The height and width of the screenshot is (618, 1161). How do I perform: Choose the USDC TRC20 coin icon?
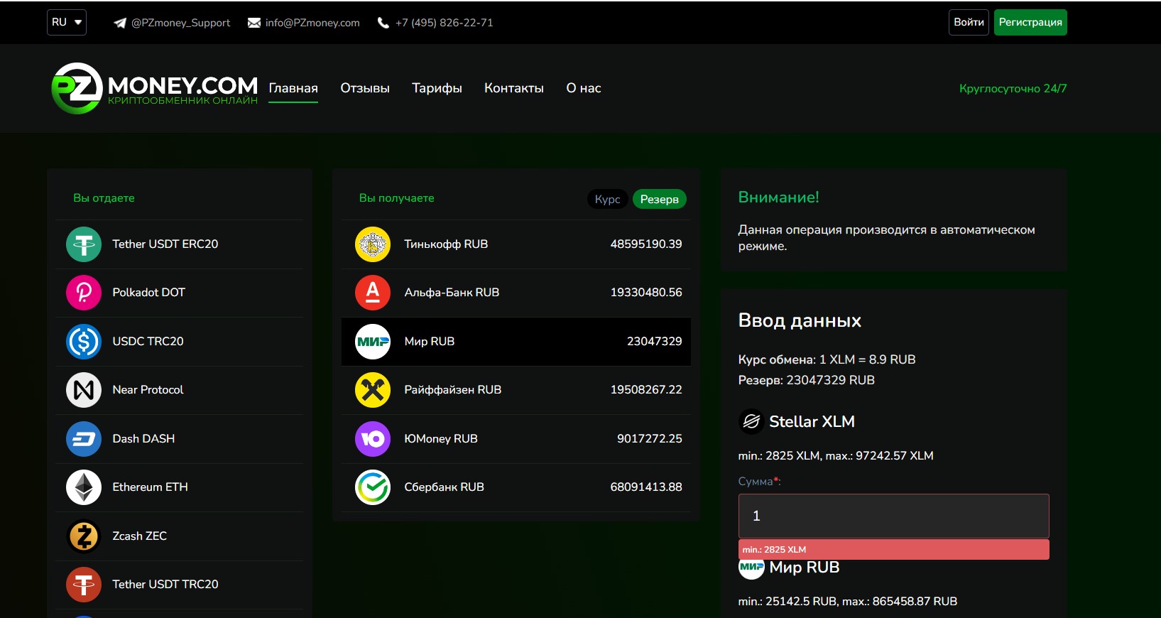[84, 342]
